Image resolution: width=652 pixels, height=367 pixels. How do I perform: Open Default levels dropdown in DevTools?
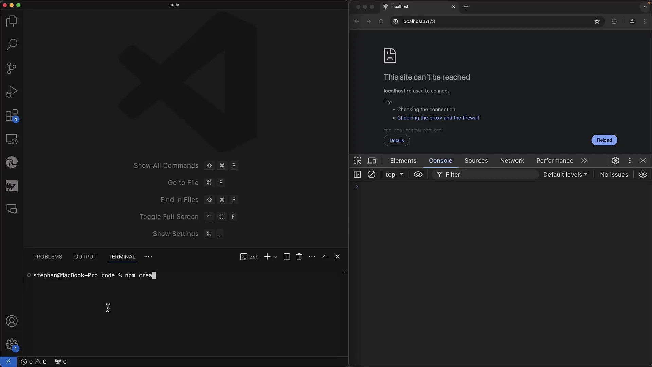(565, 174)
